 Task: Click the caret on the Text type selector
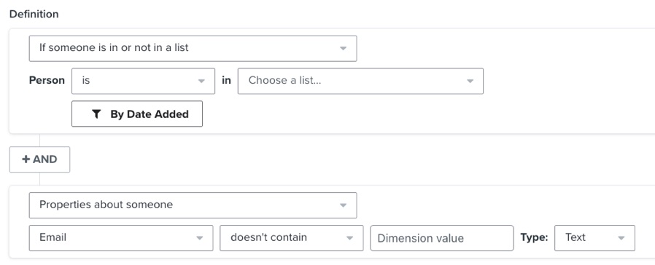tap(621, 238)
